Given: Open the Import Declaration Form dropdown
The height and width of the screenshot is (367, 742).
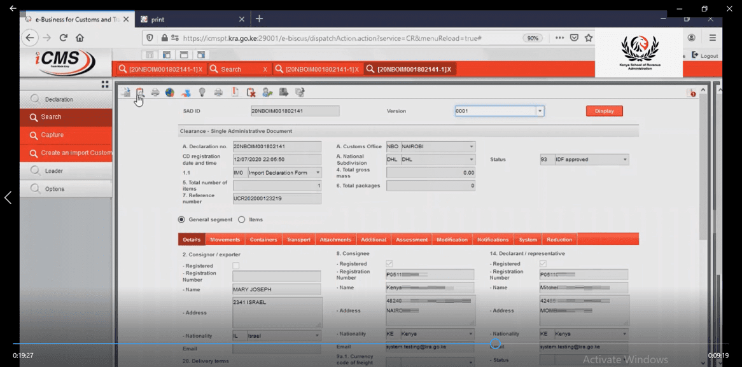Looking at the screenshot, I should click(x=318, y=172).
